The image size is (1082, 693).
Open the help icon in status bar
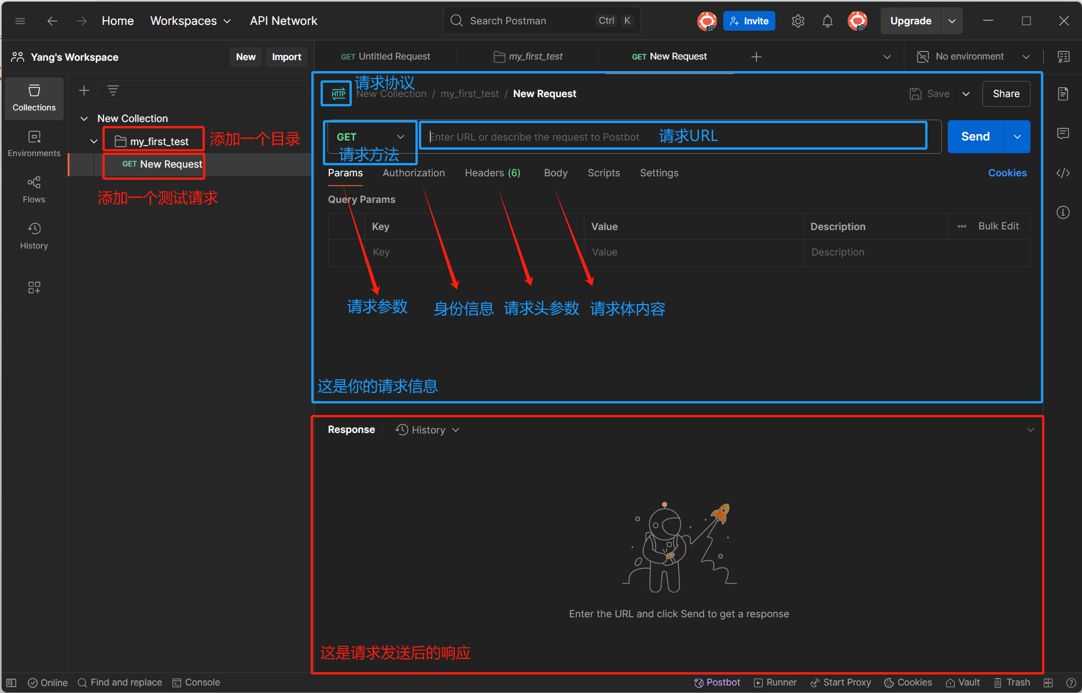tap(1070, 683)
